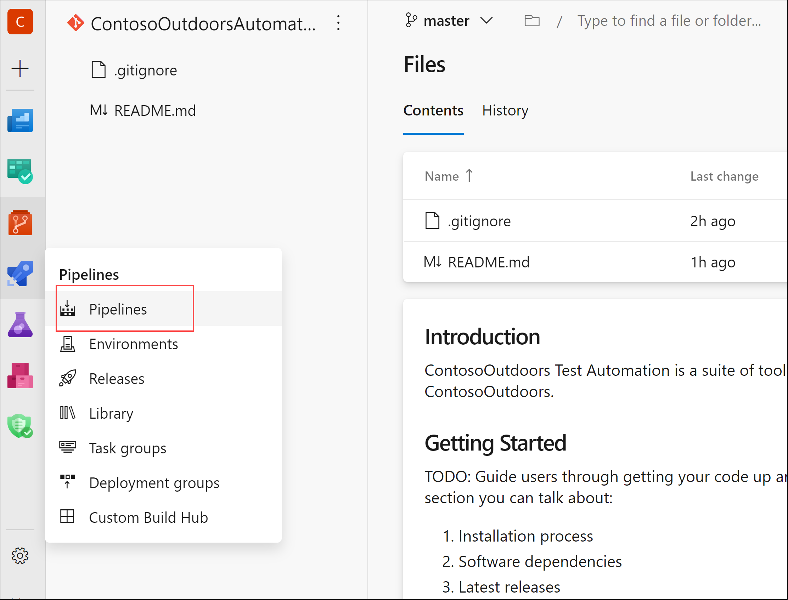Open the Boards sidebar icon
The height and width of the screenshot is (600, 788).
(20, 171)
